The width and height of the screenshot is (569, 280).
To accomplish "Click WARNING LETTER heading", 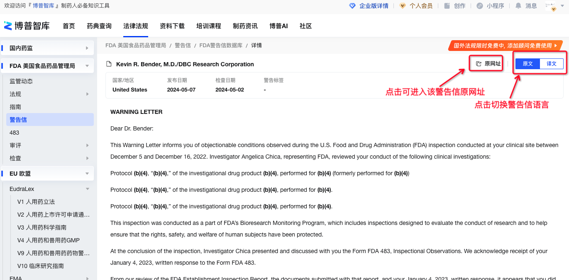I will coord(137,112).
